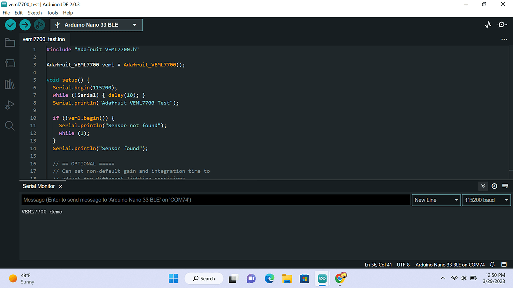Open the Search panel in the sidebar
The image size is (513, 288).
tap(10, 125)
